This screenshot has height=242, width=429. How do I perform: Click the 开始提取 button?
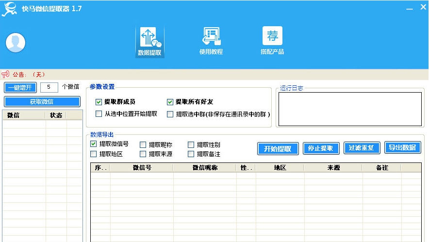278,149
